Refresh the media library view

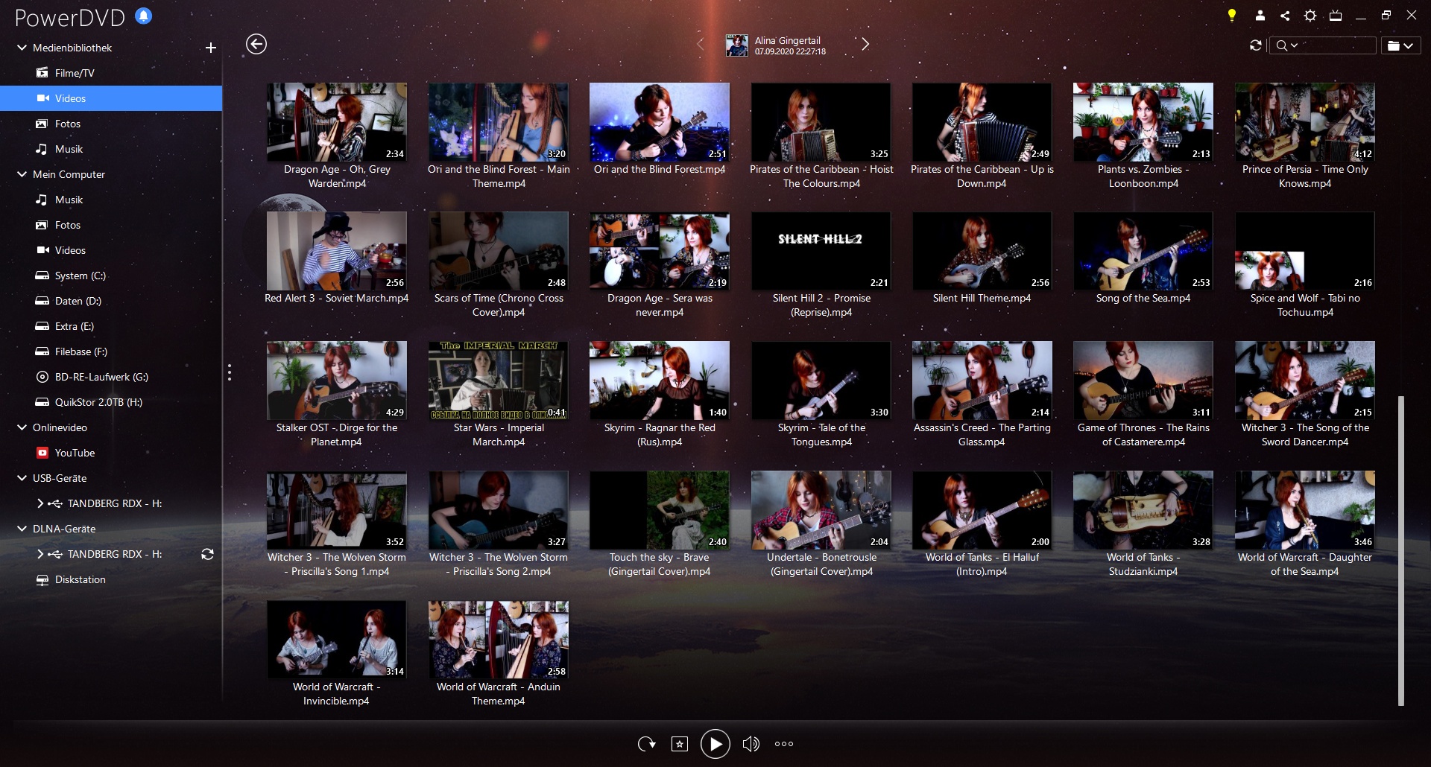tap(1256, 45)
